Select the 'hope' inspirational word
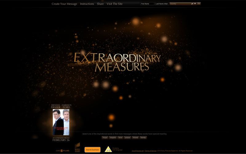 point(105,138)
